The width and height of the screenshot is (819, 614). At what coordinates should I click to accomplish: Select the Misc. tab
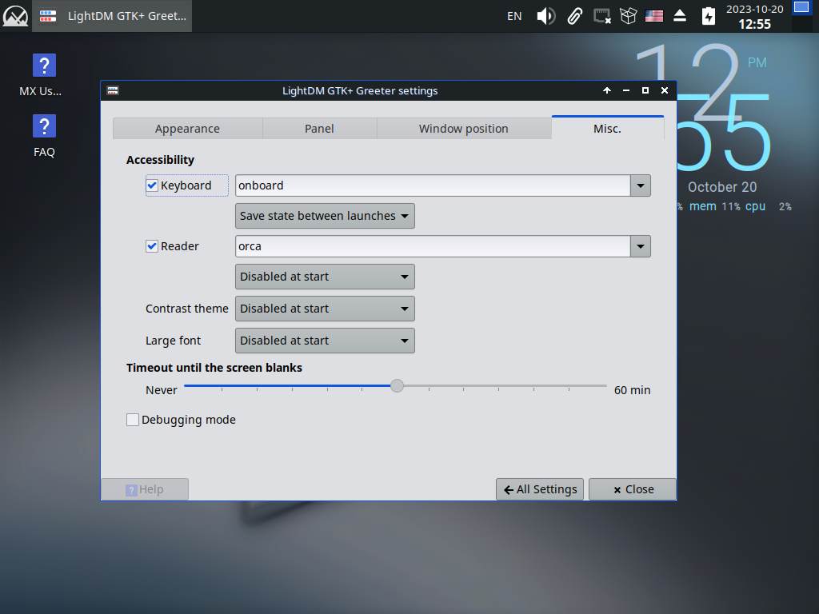(608, 129)
